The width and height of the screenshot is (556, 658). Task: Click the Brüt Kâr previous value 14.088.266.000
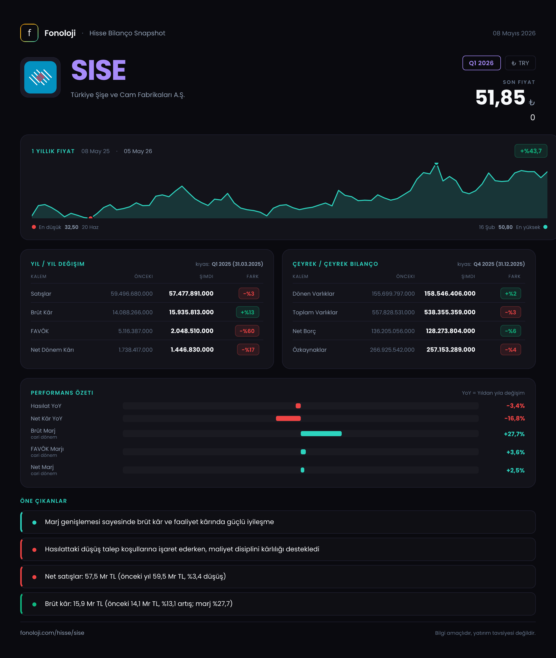(132, 312)
